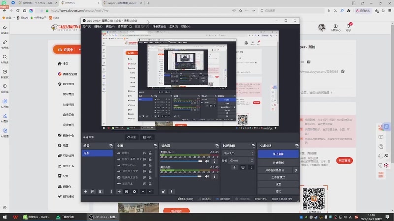Image resolution: width=394 pixels, height=221 pixels.
Task: Pop out the 混音器 panel dock icon
Action: (x=217, y=146)
